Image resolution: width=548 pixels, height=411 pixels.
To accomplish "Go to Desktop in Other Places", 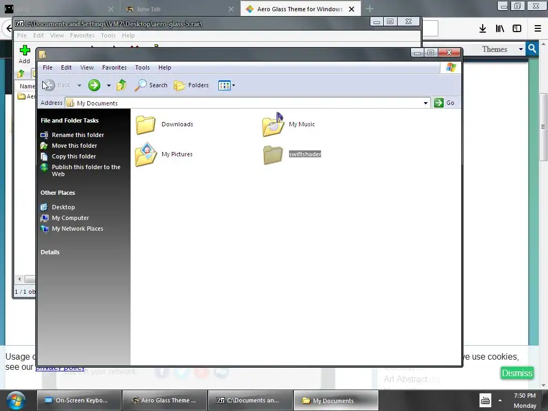I will point(63,207).
